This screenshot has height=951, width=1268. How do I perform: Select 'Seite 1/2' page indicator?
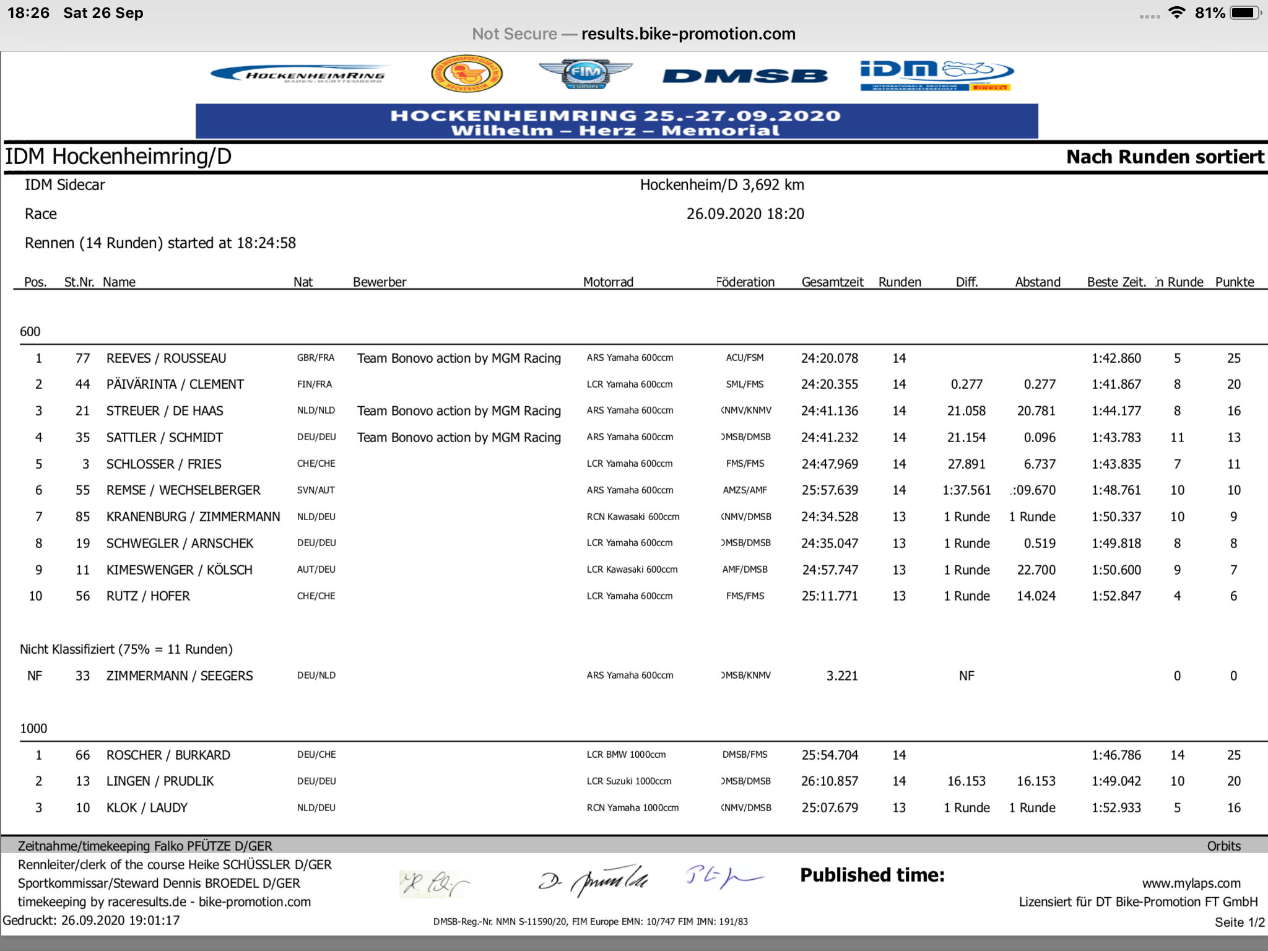click(1240, 922)
